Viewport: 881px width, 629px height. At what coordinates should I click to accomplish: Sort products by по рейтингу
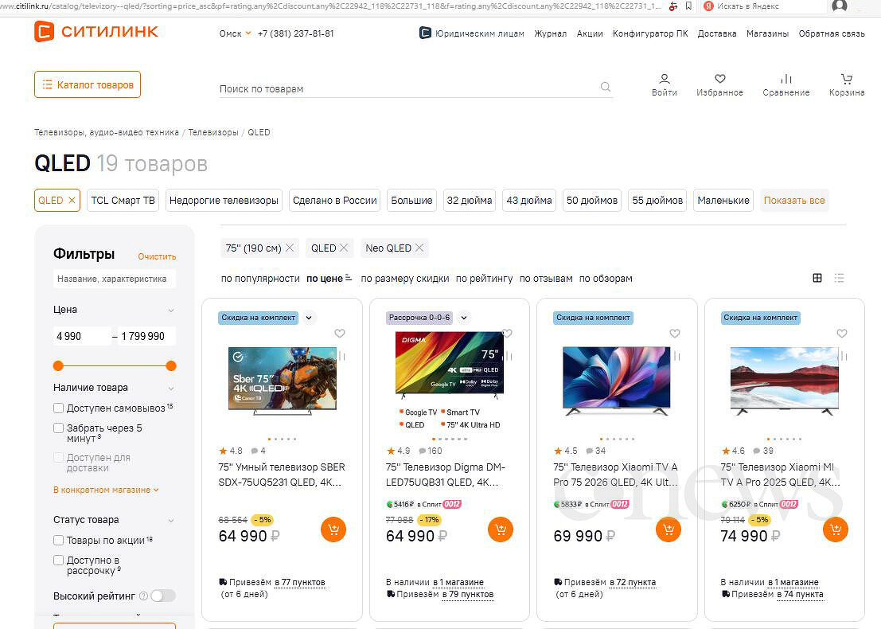coord(484,279)
